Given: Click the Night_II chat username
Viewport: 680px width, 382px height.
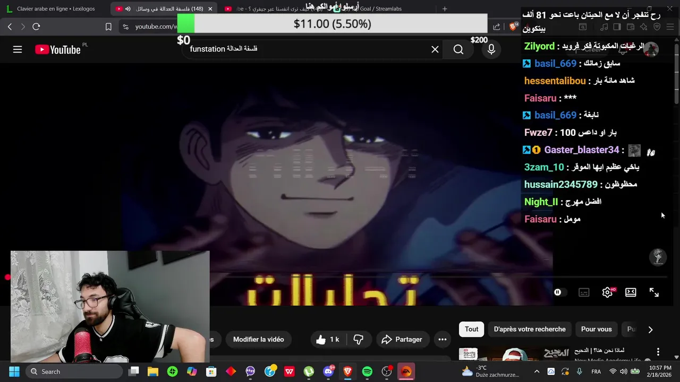Looking at the screenshot, I should 541,202.
